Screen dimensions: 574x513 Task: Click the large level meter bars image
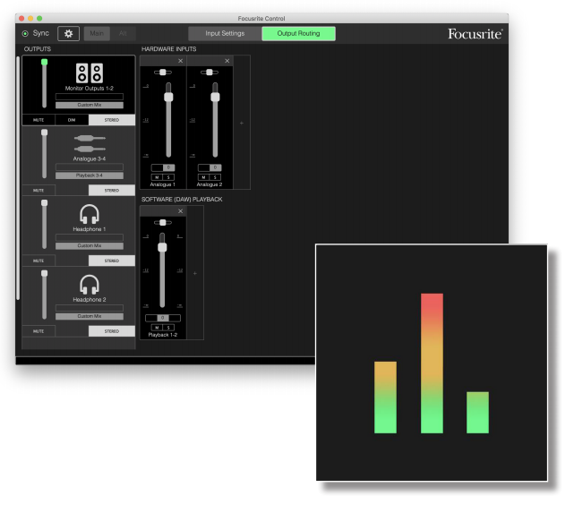pyautogui.click(x=432, y=363)
